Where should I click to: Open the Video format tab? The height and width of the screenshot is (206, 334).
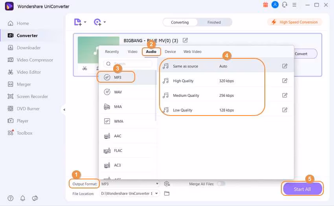[x=132, y=52]
